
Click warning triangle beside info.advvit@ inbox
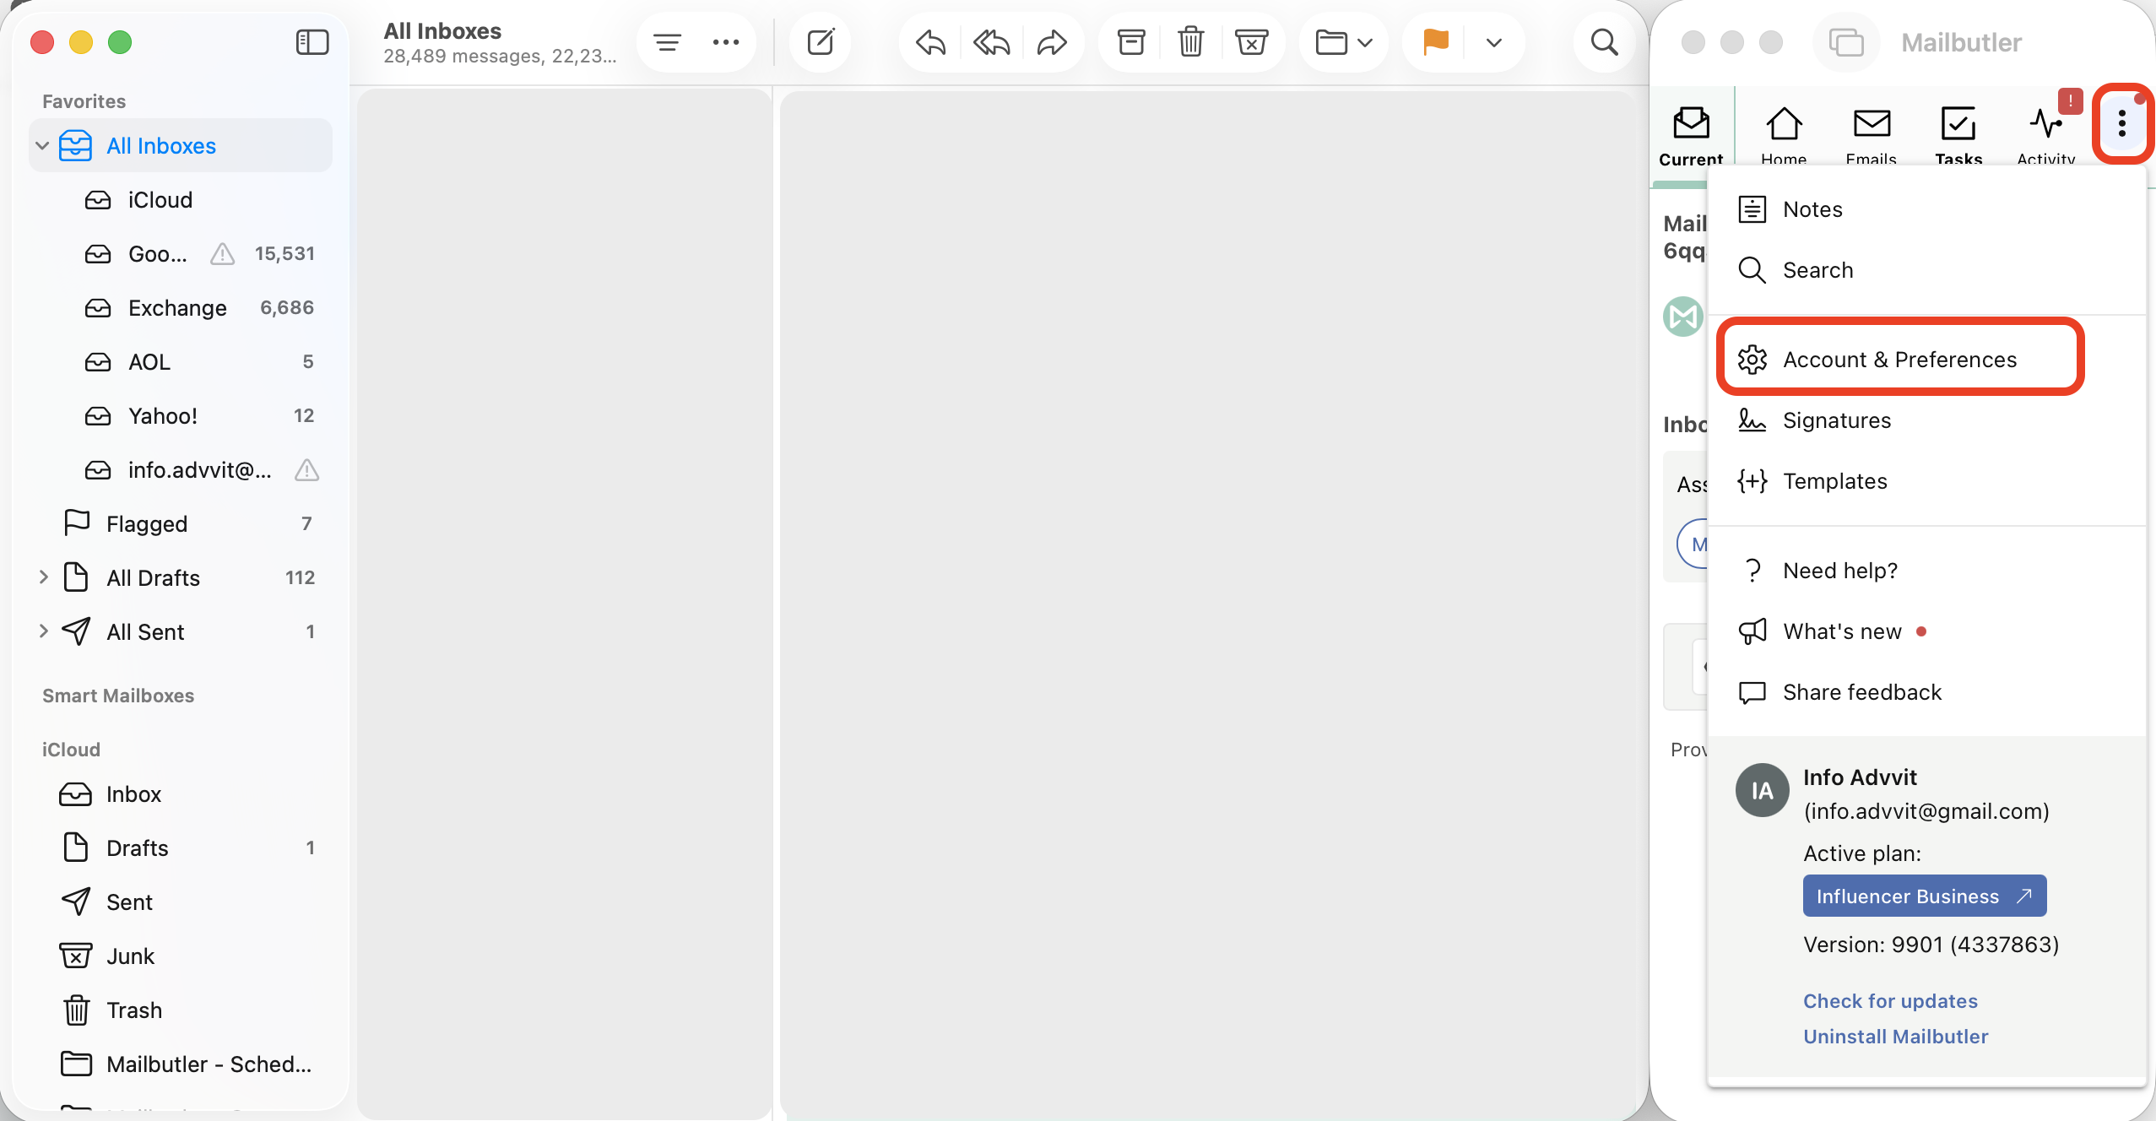tap(306, 469)
